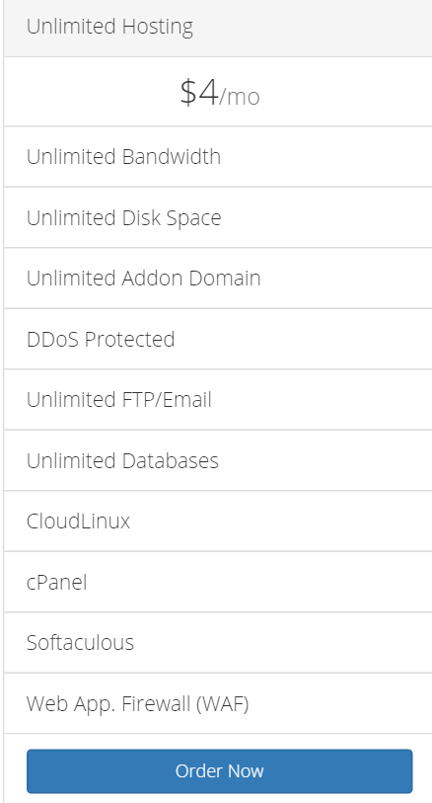This screenshot has height=803, width=432.
Task: Click the word Bandwidth in the list
Action: (172, 156)
